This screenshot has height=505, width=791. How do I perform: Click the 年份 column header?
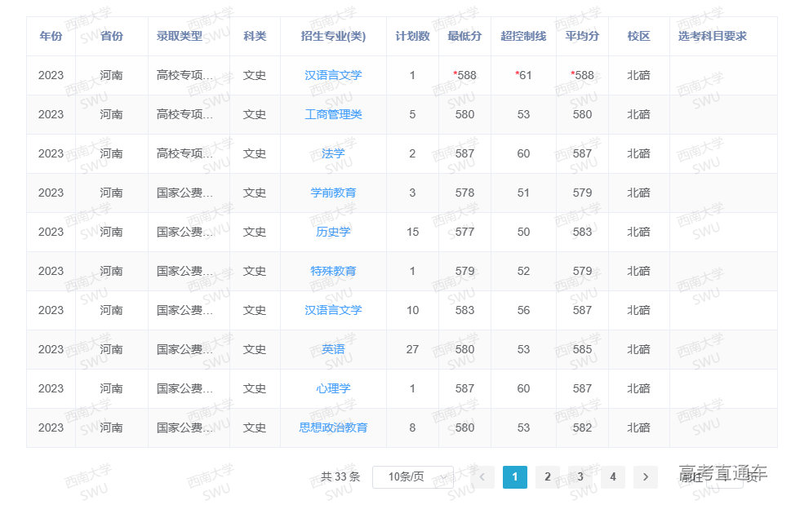pyautogui.click(x=50, y=36)
